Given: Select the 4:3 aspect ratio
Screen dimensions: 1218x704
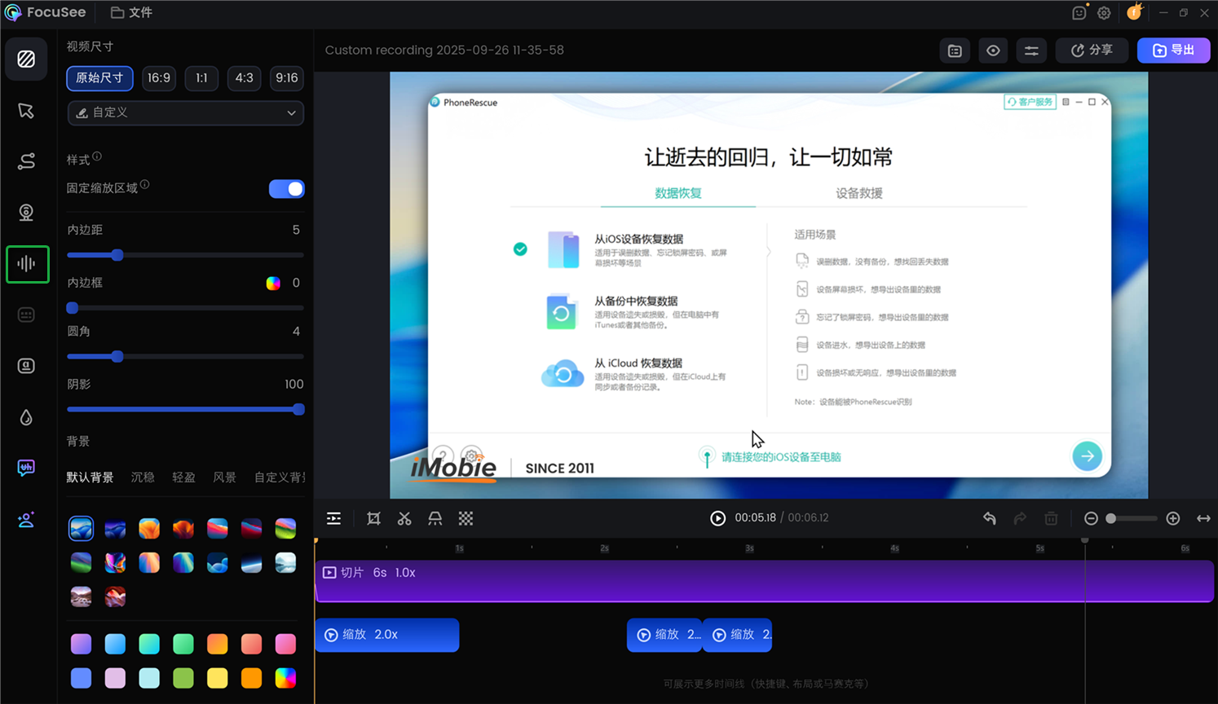Looking at the screenshot, I should point(245,78).
